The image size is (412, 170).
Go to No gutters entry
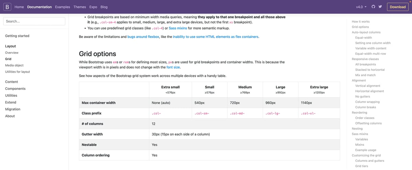tap(363, 96)
